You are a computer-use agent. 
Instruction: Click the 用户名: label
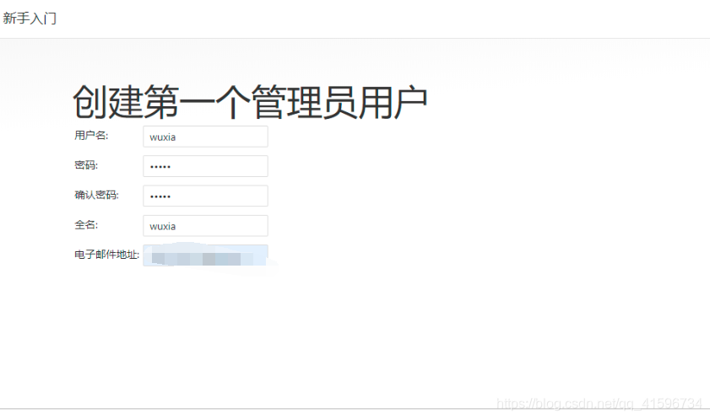(91, 135)
